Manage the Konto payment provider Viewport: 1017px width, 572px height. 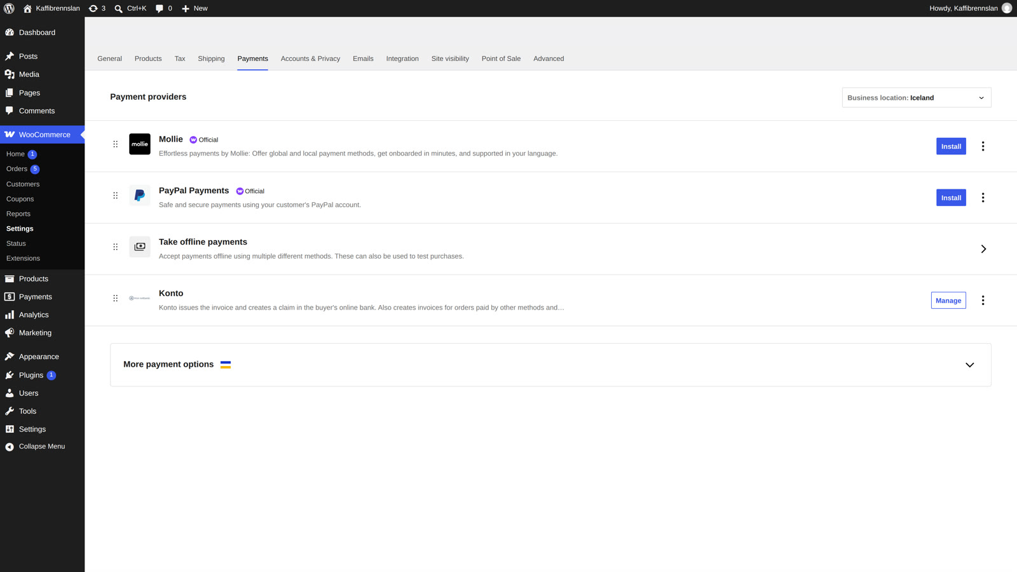[x=948, y=301]
